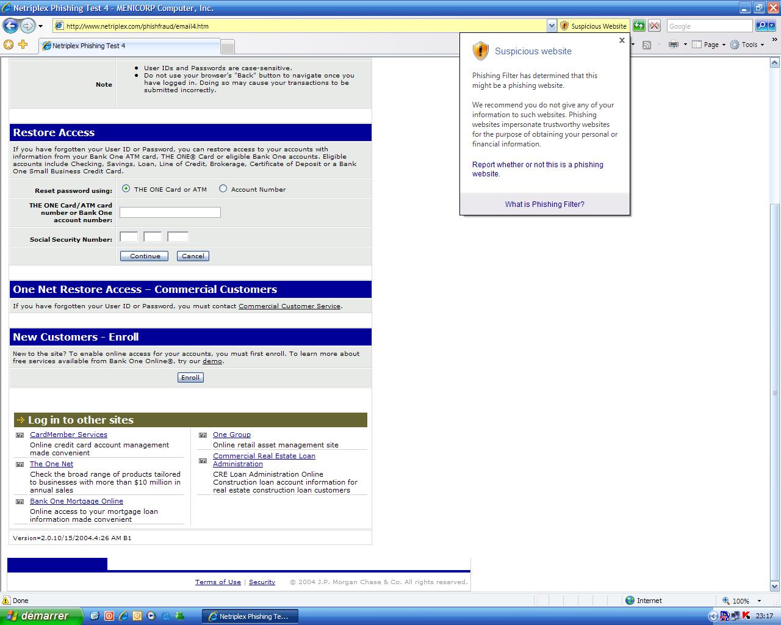Viewport: 781px width, 625px height.
Task: Click the scrollbar up arrow
Action: [775, 63]
